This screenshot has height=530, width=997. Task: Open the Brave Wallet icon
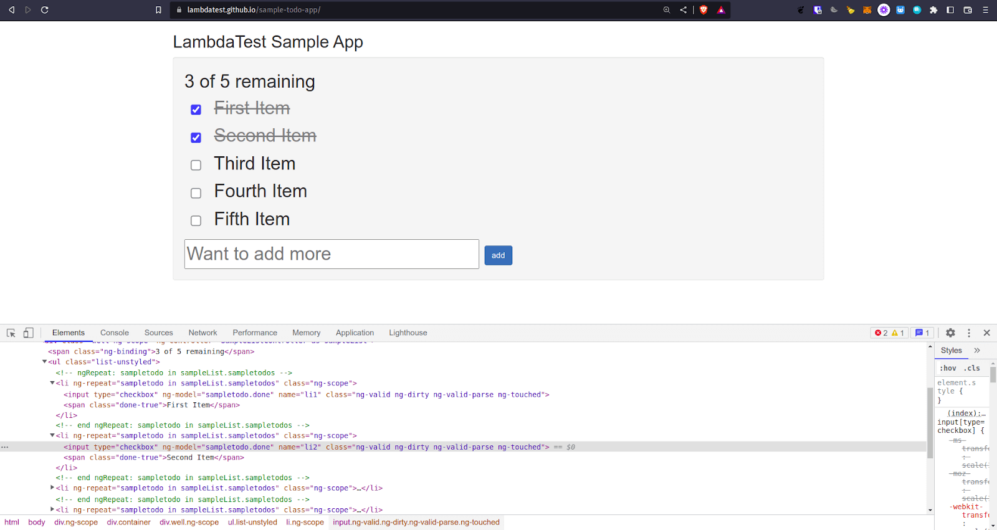pos(968,10)
